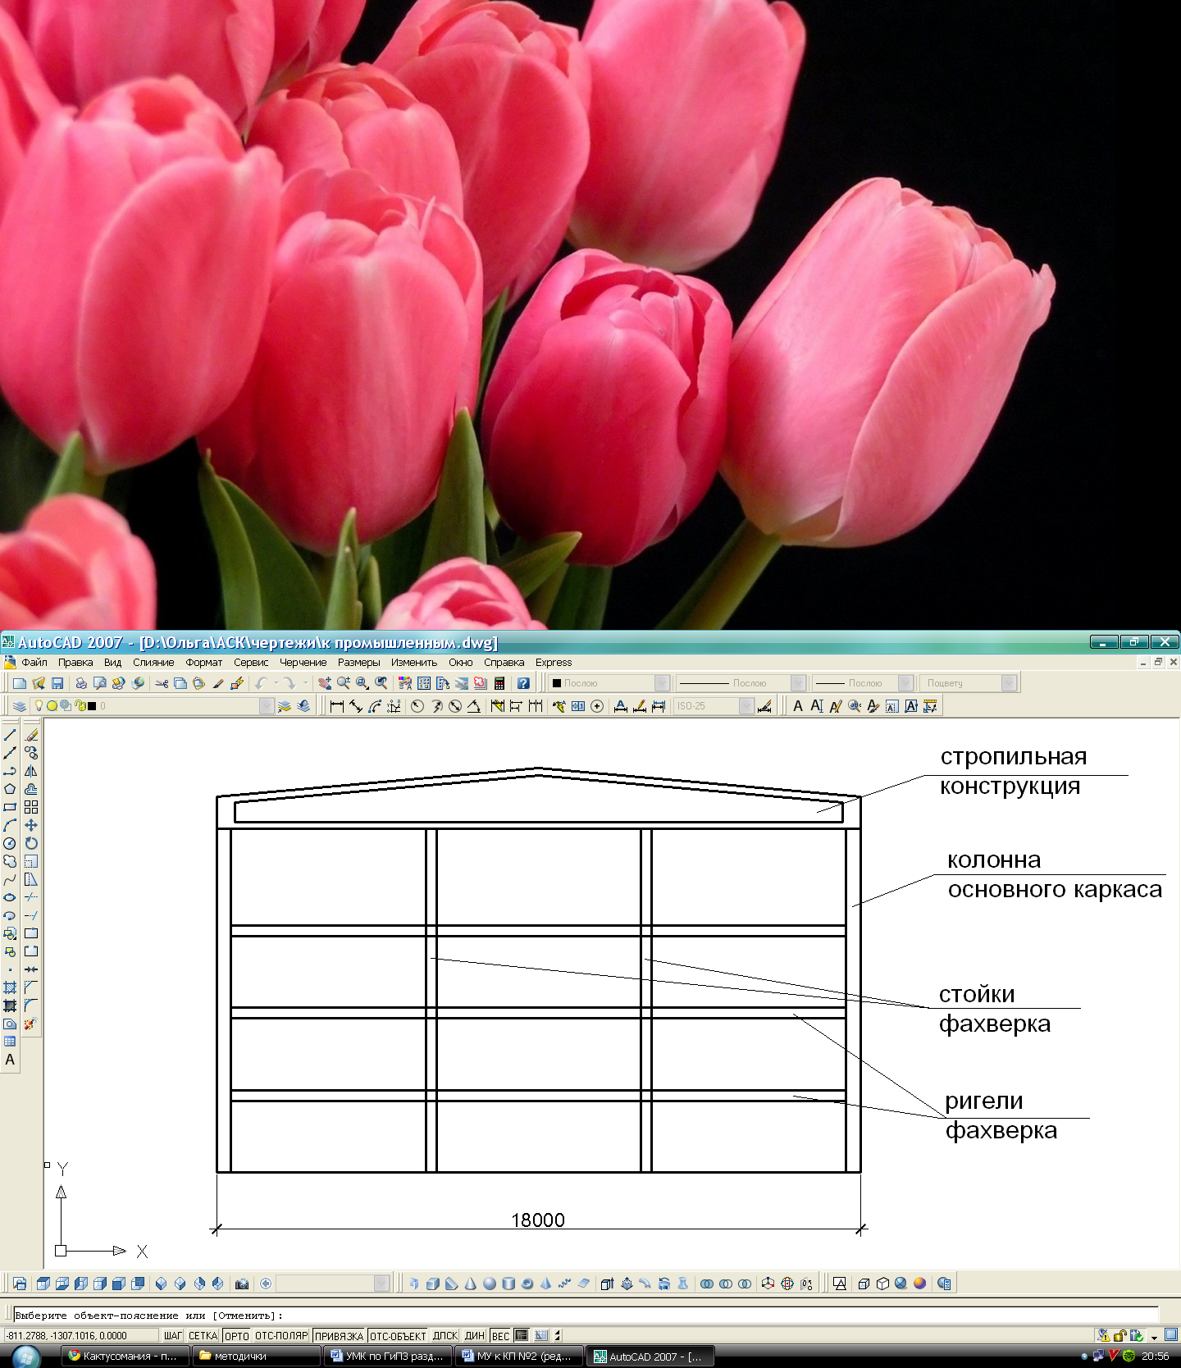Toggle ПРИВЯЗКА object snap
Viewport: 1181px width, 1368px height.
[339, 1335]
